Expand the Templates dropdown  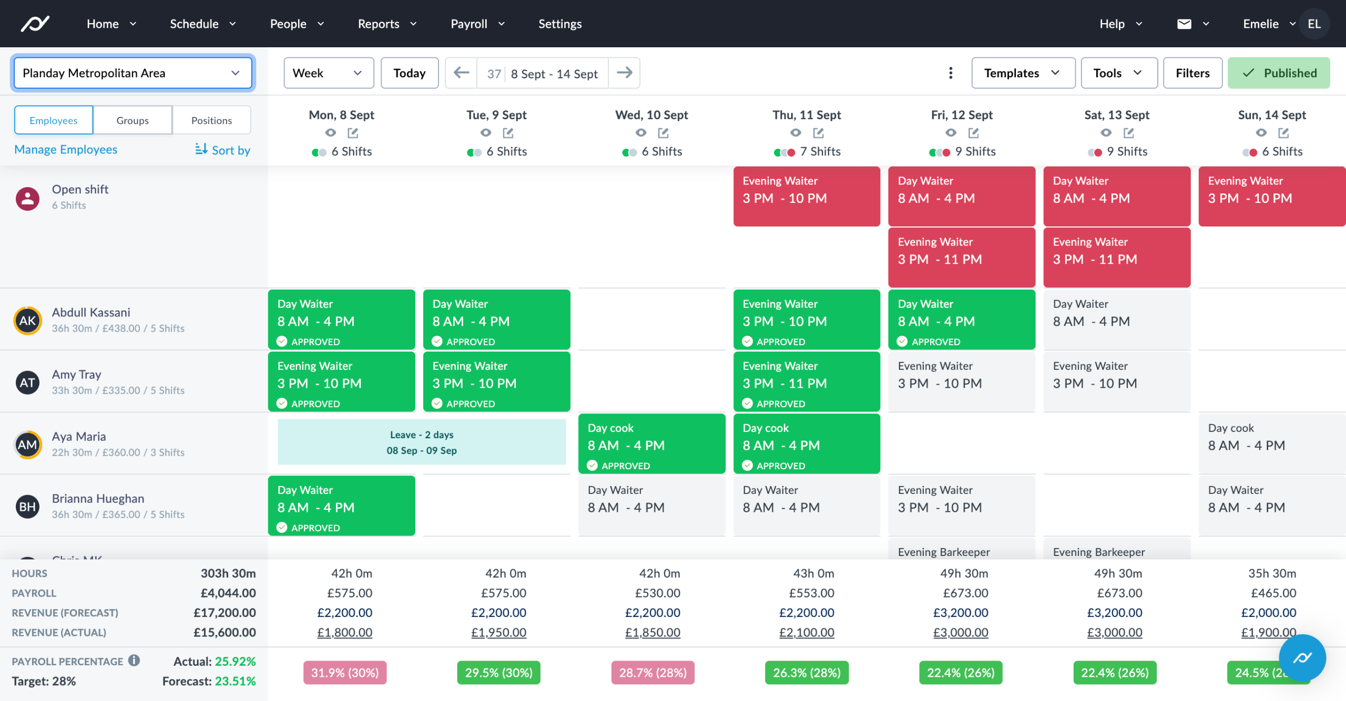click(1022, 73)
